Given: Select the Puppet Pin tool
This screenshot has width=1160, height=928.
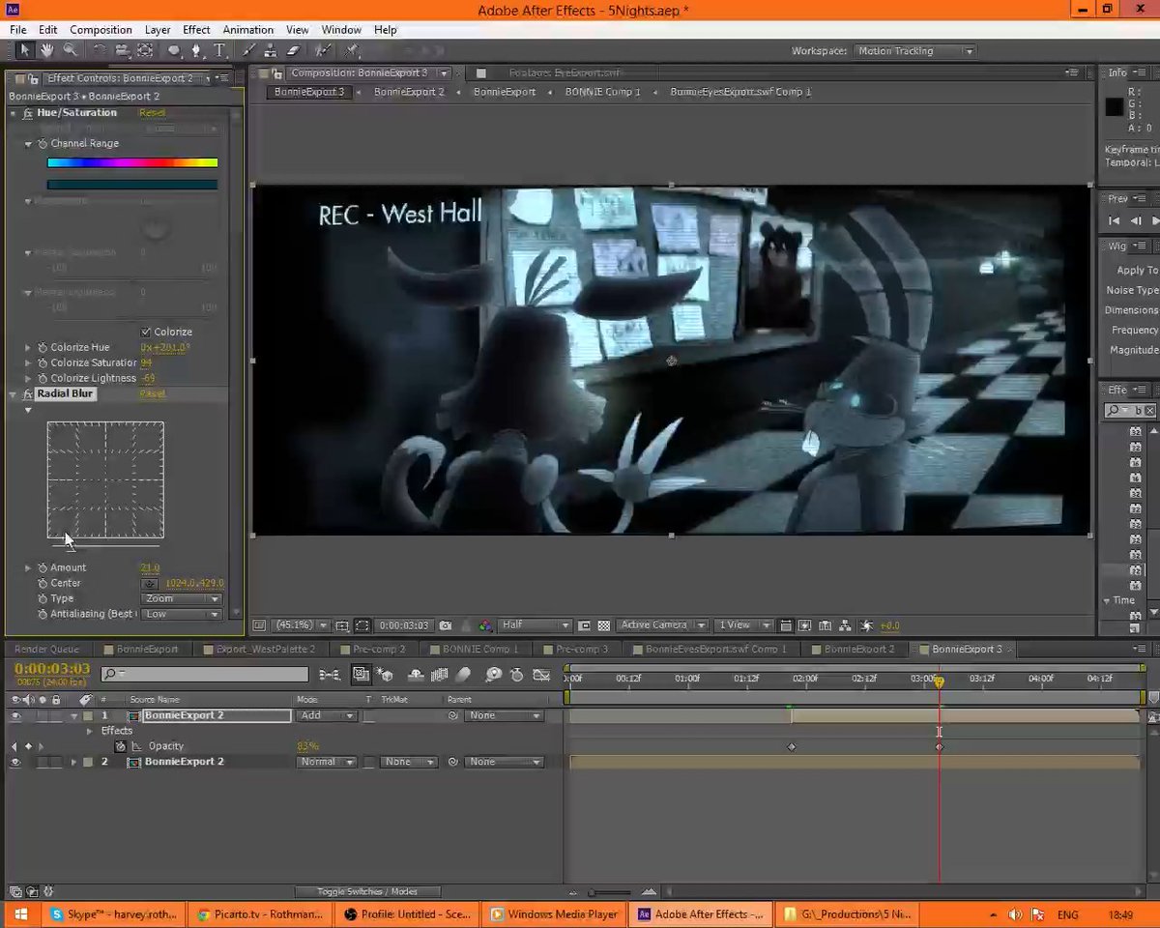Looking at the screenshot, I should (x=353, y=50).
